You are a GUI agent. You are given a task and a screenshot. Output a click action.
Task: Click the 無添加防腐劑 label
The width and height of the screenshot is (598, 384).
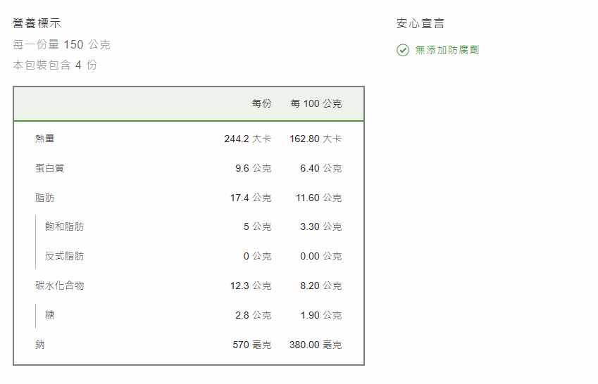447,50
